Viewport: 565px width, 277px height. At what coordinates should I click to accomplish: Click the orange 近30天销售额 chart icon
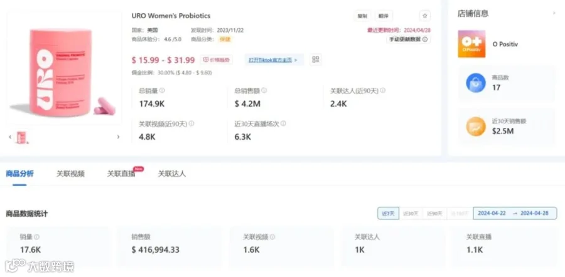click(476, 127)
